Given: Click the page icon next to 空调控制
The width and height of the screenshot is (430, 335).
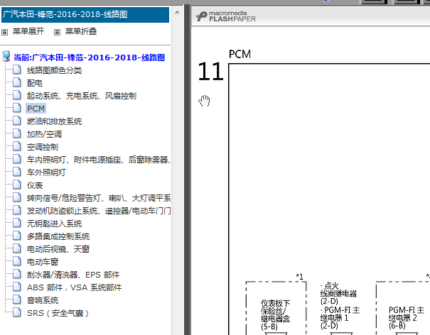Looking at the screenshot, I should click(x=17, y=146).
